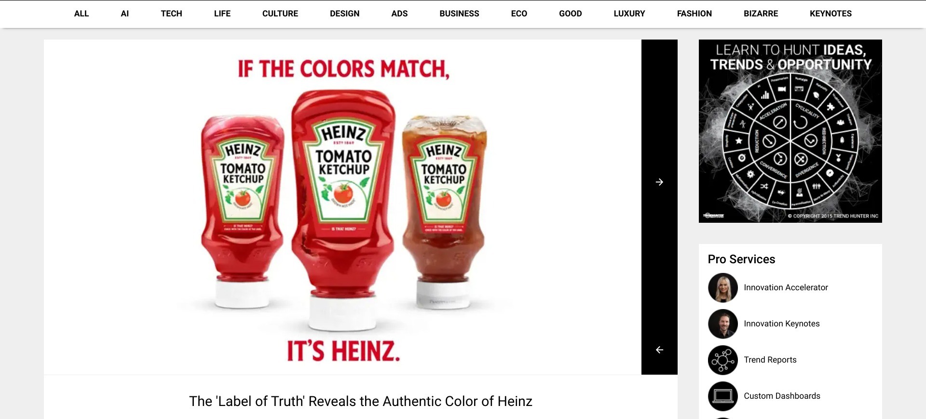Screen dimensions: 926x419
Task: Navigate to the BIZARRE section
Action: coord(761,14)
